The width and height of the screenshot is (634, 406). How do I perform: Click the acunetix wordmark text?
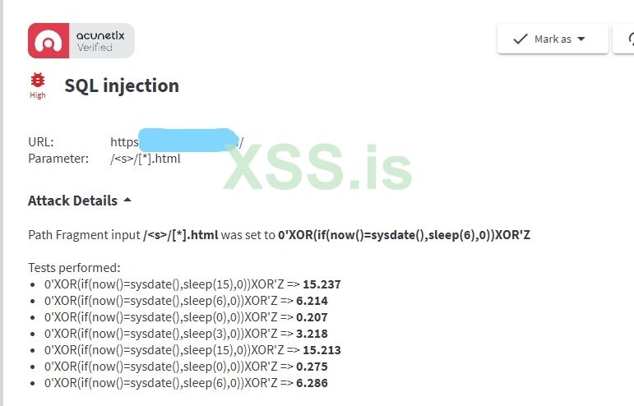click(x=100, y=35)
